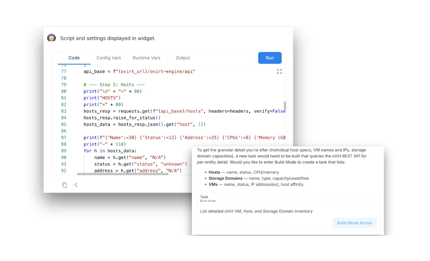Click the horizontal scrollbar in the code editor
Screen dimensions: 430x261
[x=123, y=174]
